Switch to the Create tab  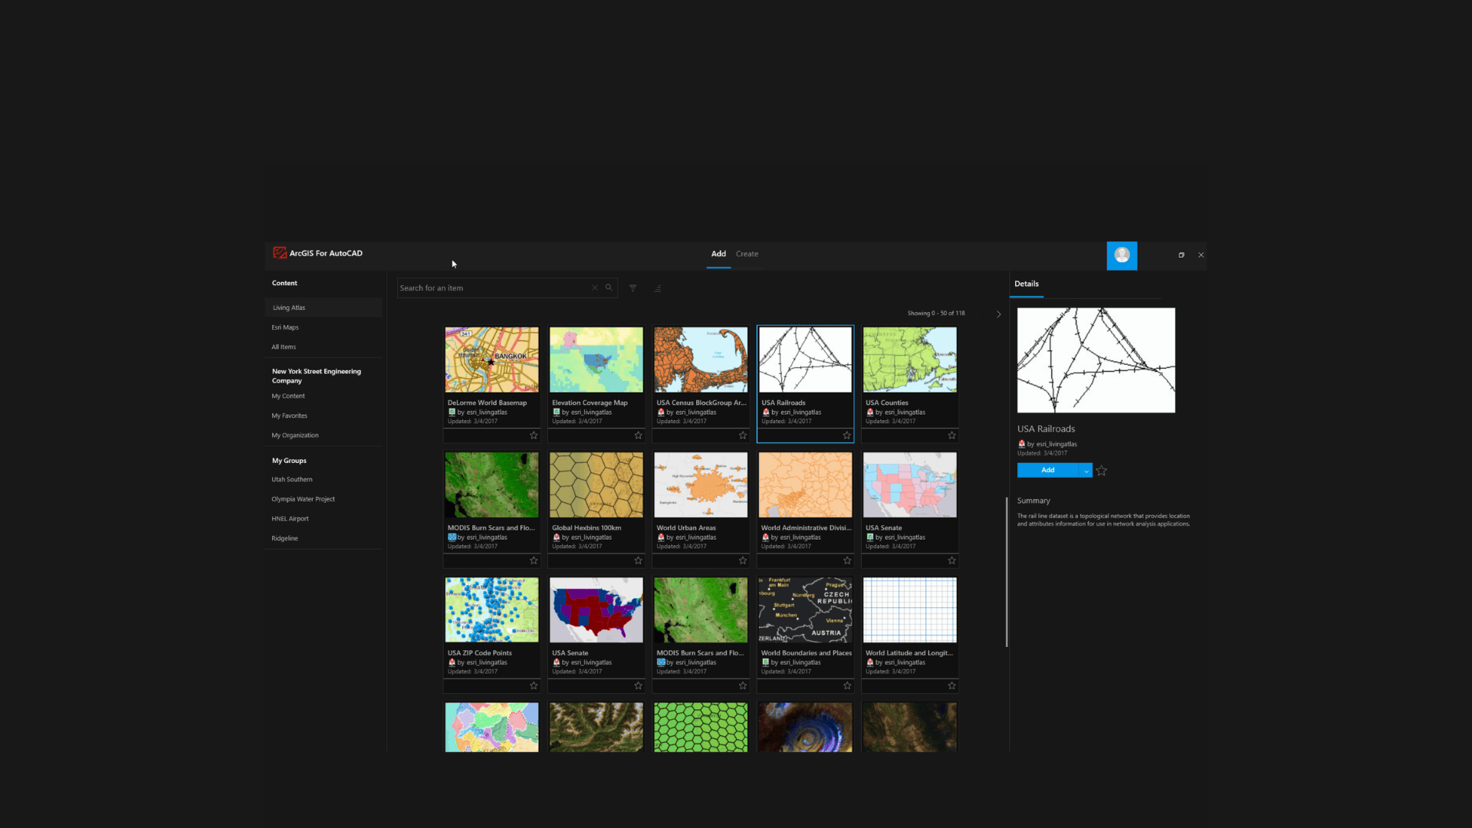[747, 254]
